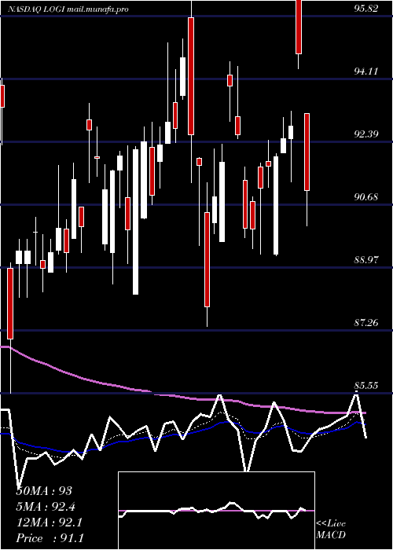Click the NASDAQ LOGI mail.munafa.pro title text

[68, 9]
